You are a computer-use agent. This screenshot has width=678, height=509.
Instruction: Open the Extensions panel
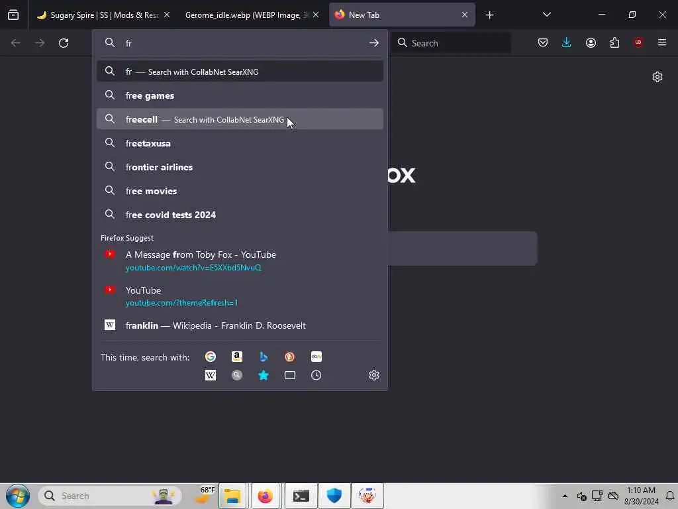614,42
